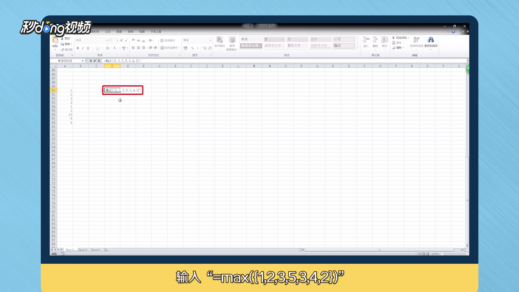Cancel the formula entry with X
The width and height of the screenshot is (519, 292).
(91, 61)
